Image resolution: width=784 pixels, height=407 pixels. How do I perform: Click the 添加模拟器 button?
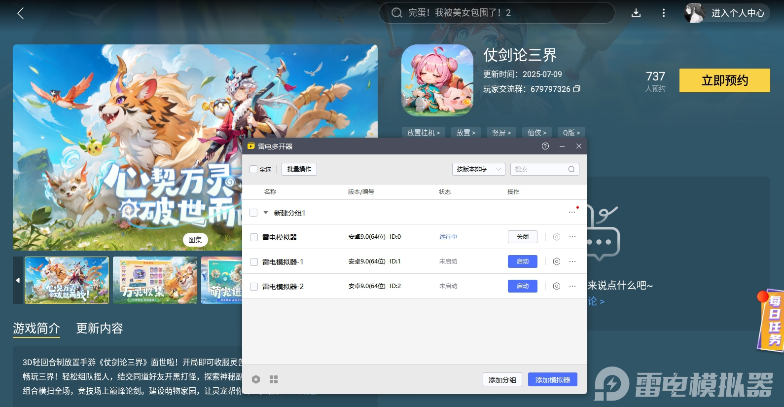click(x=553, y=379)
